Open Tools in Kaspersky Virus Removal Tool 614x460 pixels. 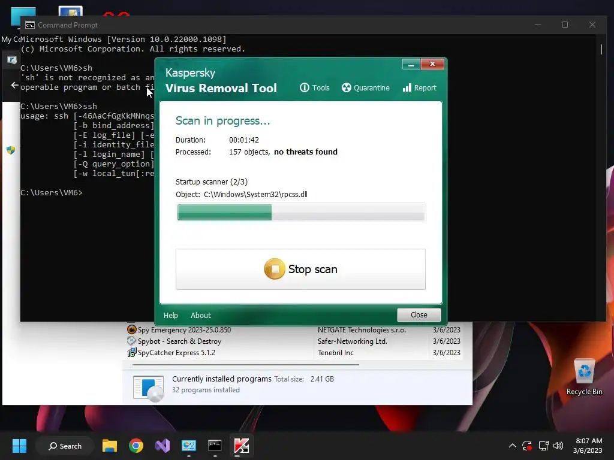point(314,87)
